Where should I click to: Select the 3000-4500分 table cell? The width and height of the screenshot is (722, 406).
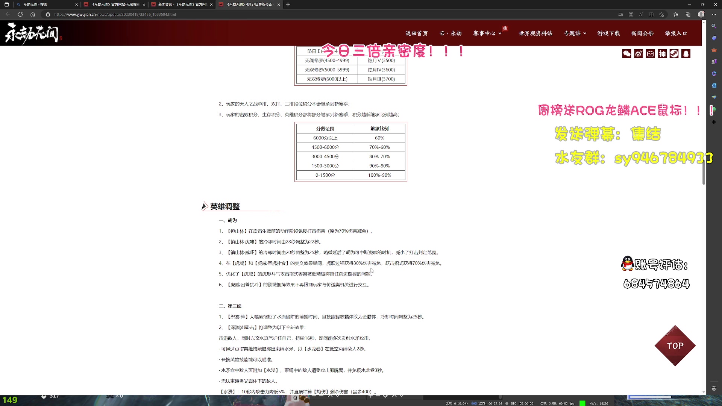(325, 156)
